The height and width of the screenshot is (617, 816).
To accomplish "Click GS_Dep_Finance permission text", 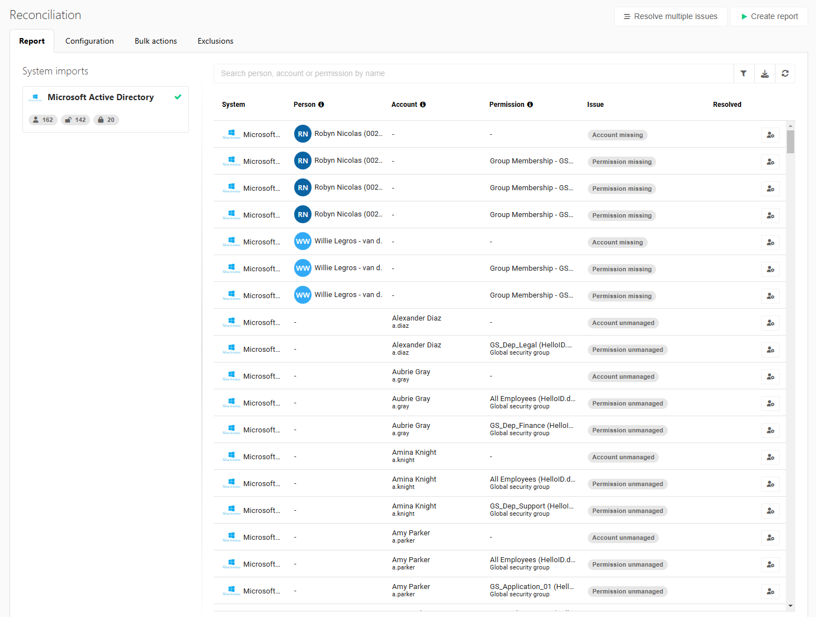I will [531, 426].
